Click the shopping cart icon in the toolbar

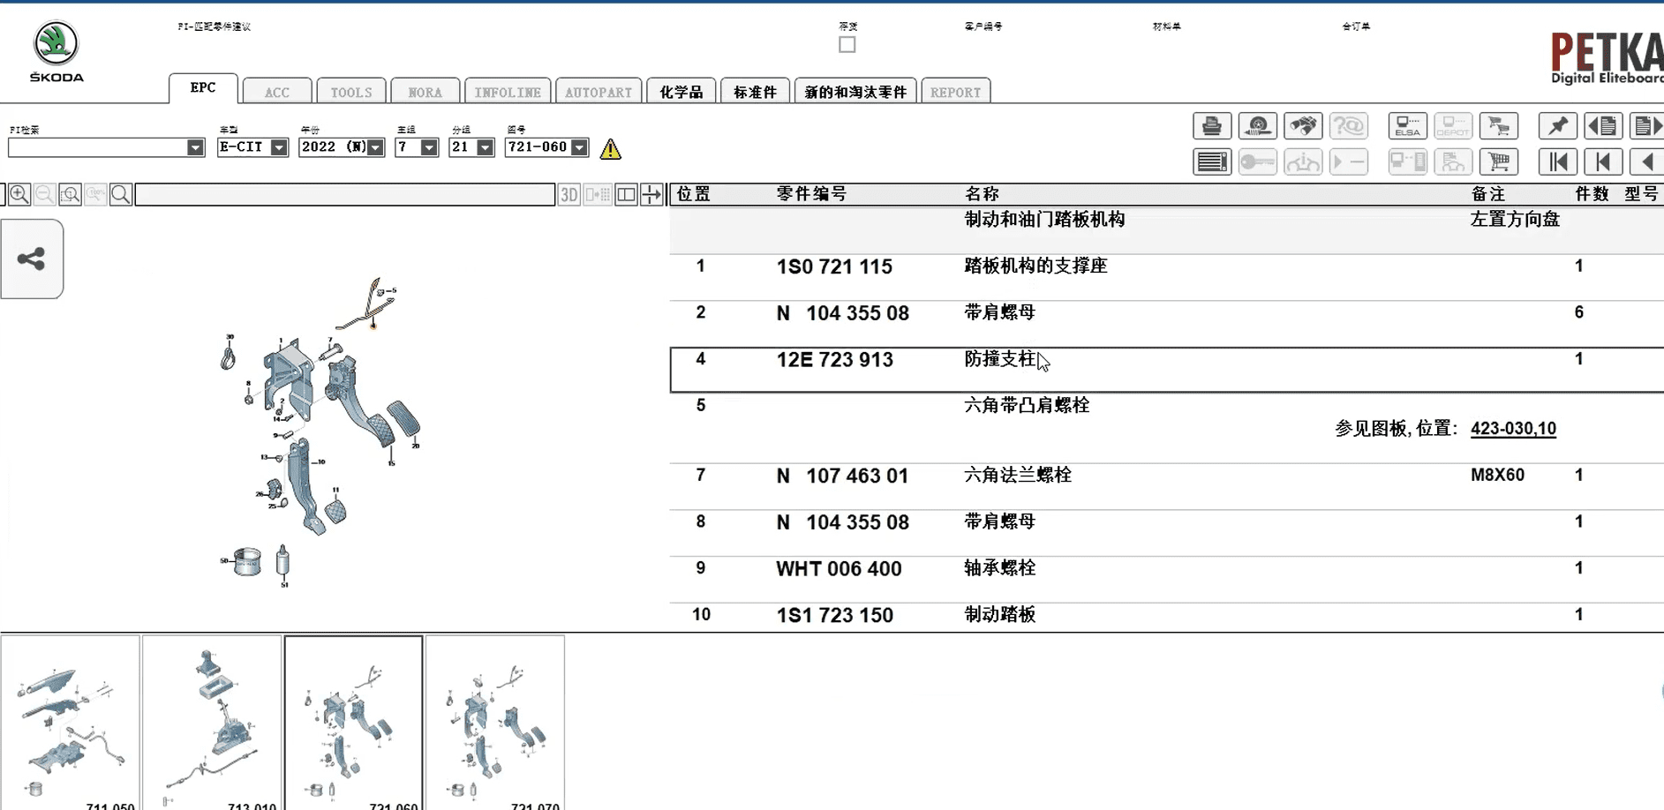(x=1499, y=126)
